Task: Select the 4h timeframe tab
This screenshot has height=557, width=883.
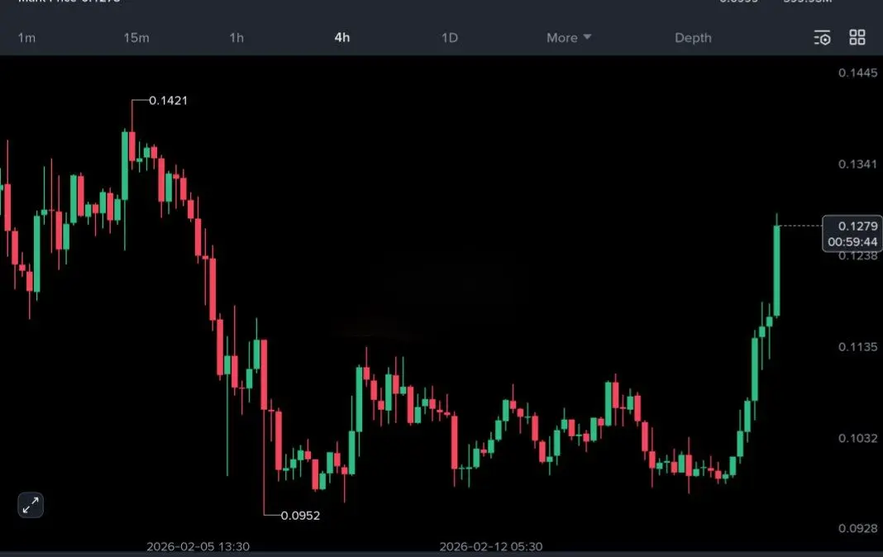Action: click(341, 38)
